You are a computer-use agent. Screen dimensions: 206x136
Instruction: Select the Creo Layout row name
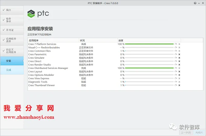click(35, 72)
